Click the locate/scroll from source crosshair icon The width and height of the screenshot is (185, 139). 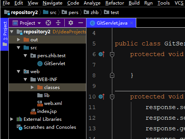[x=48, y=23]
